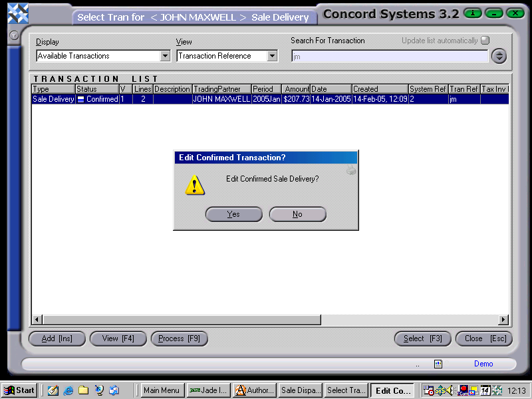Click the volume speaker icon in tray
Image resolution: width=532 pixels, height=399 pixels.
(x=451, y=391)
